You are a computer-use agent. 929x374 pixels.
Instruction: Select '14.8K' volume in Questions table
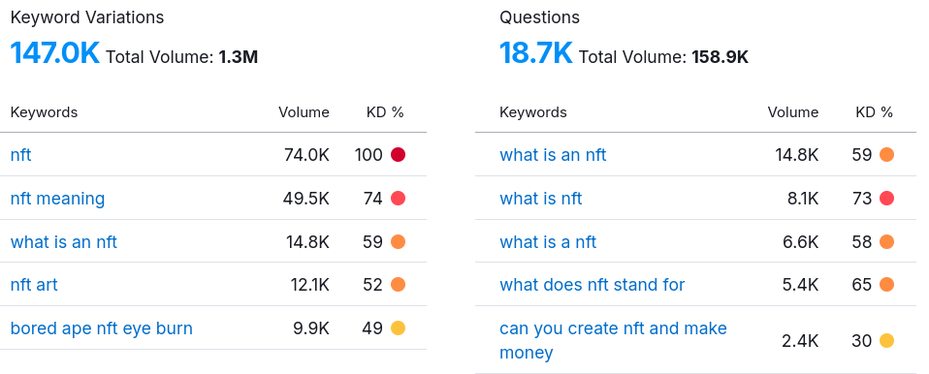tap(797, 155)
